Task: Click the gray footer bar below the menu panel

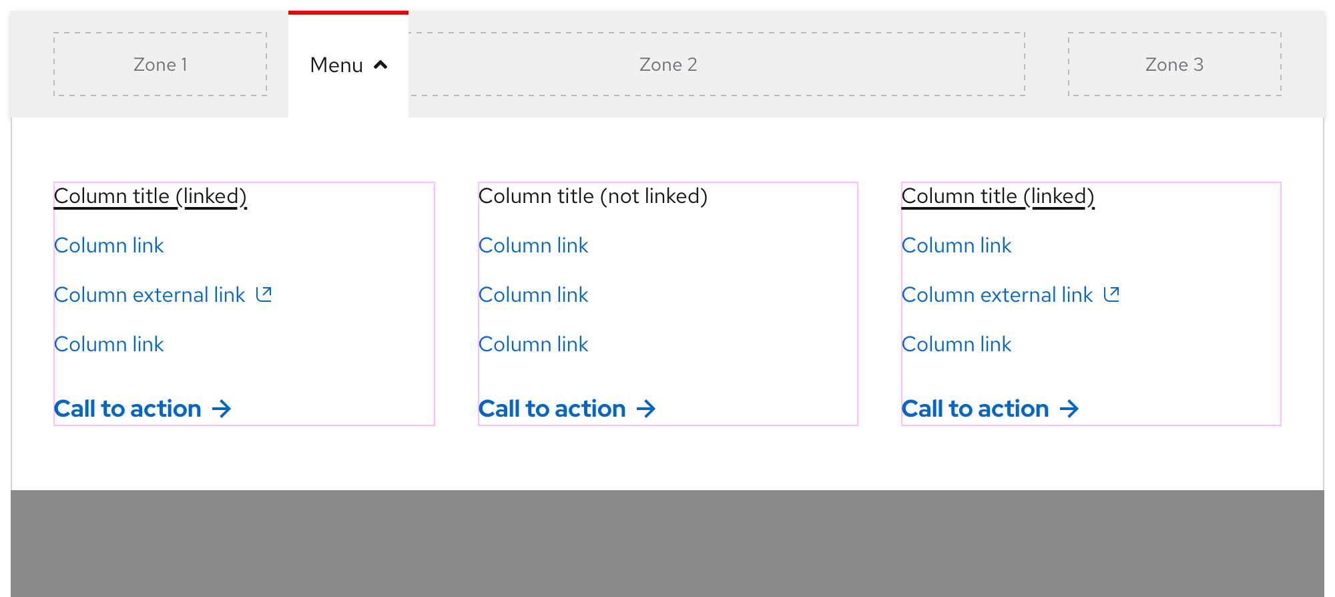Action: point(667,542)
